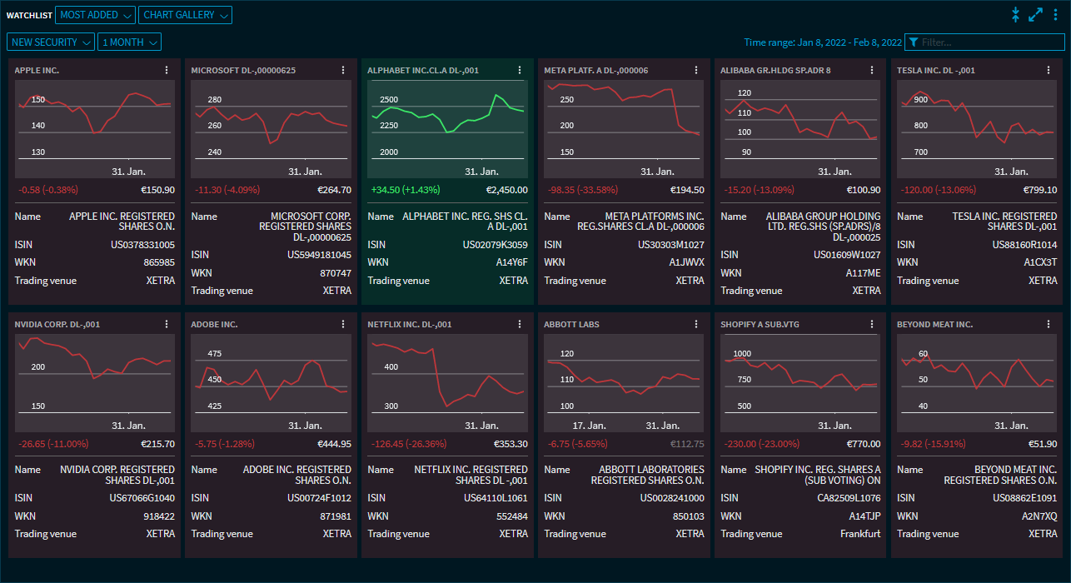Open the Chart Gallery view dropdown
1071x583 pixels.
click(x=186, y=15)
